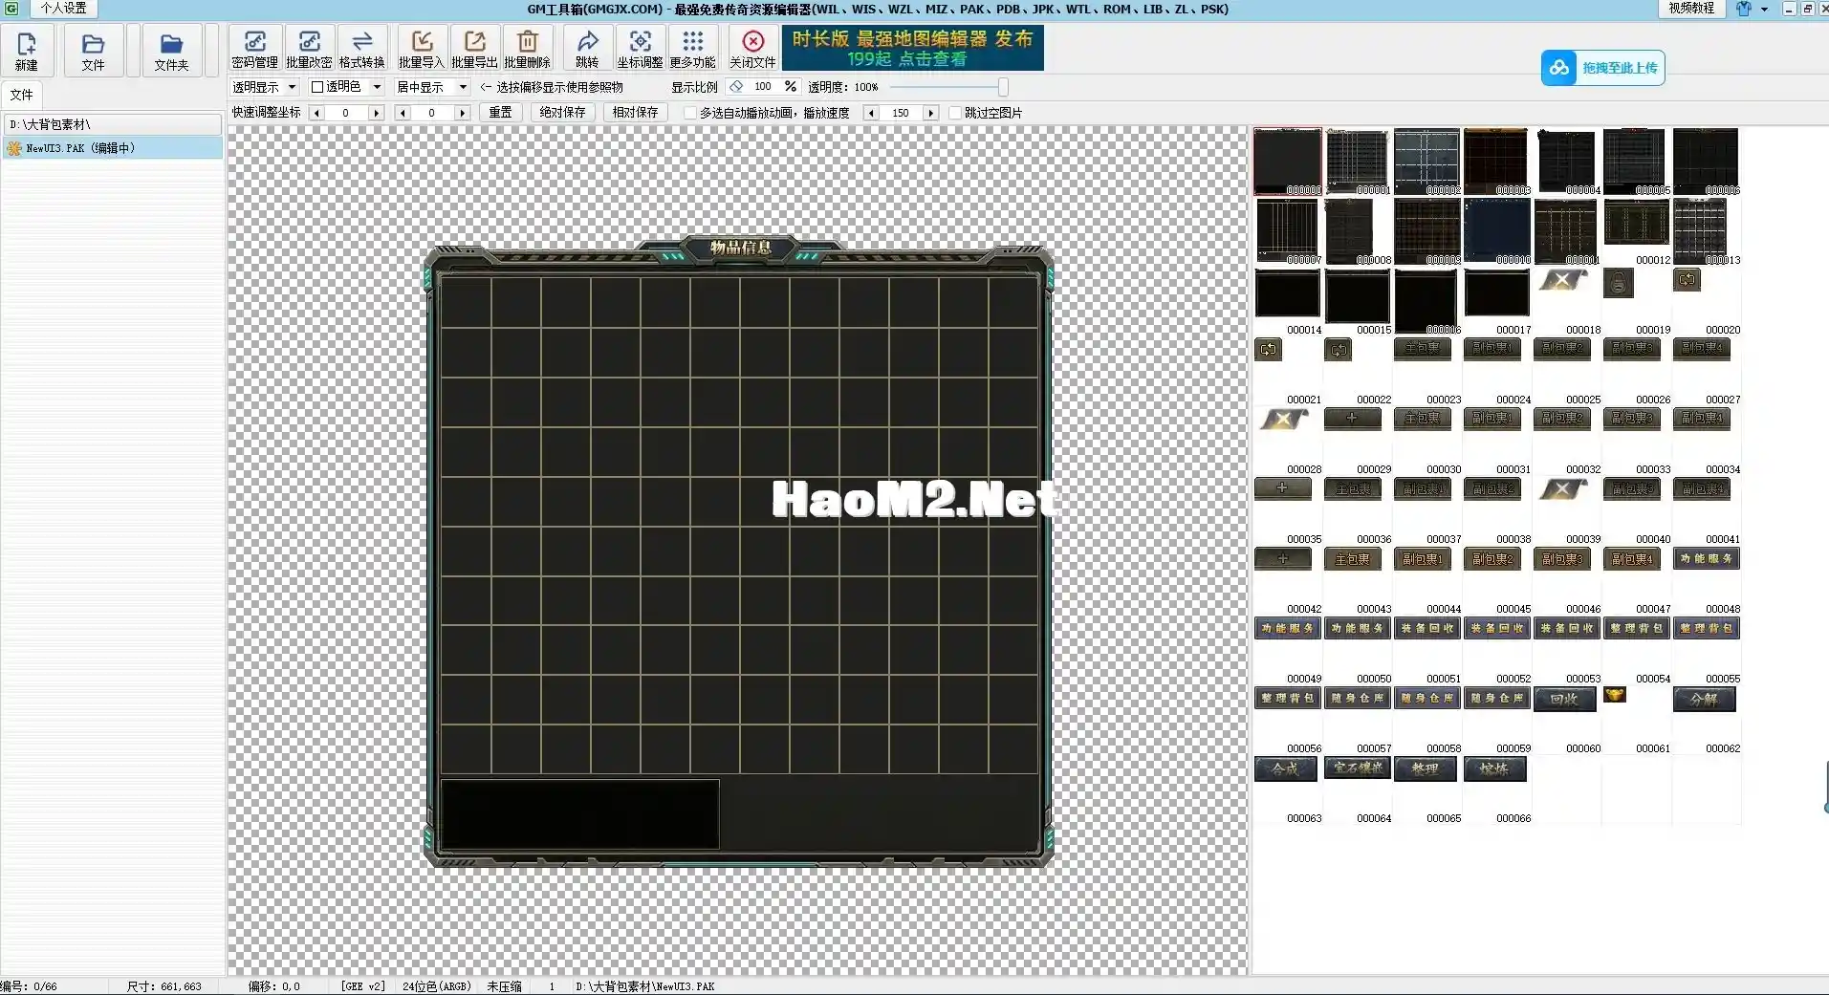
Task: Click the 关闭文件 close file icon
Action: coord(752,49)
